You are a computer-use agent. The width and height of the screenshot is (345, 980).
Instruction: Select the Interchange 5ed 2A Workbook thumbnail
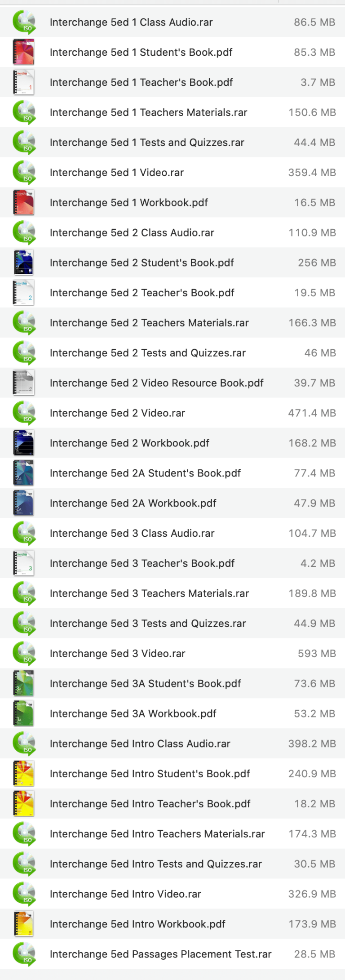[x=23, y=503]
